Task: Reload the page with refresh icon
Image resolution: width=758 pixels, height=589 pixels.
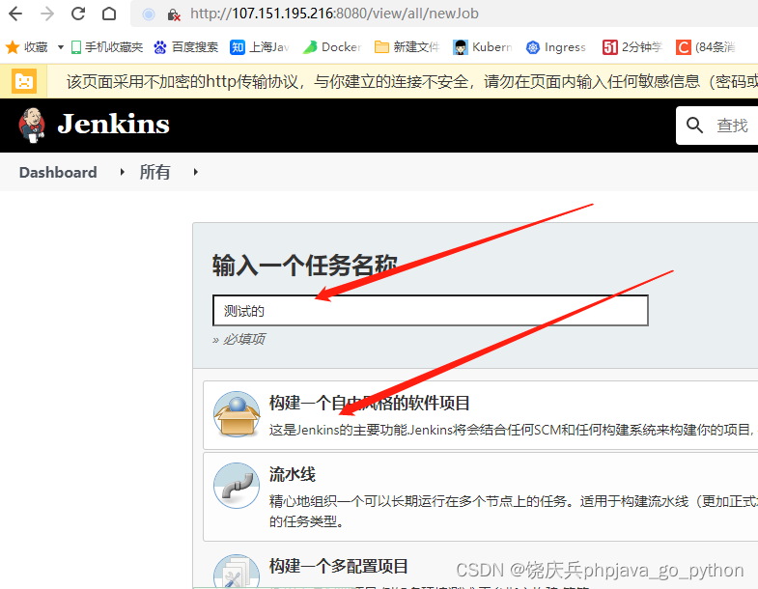Action: [x=78, y=14]
